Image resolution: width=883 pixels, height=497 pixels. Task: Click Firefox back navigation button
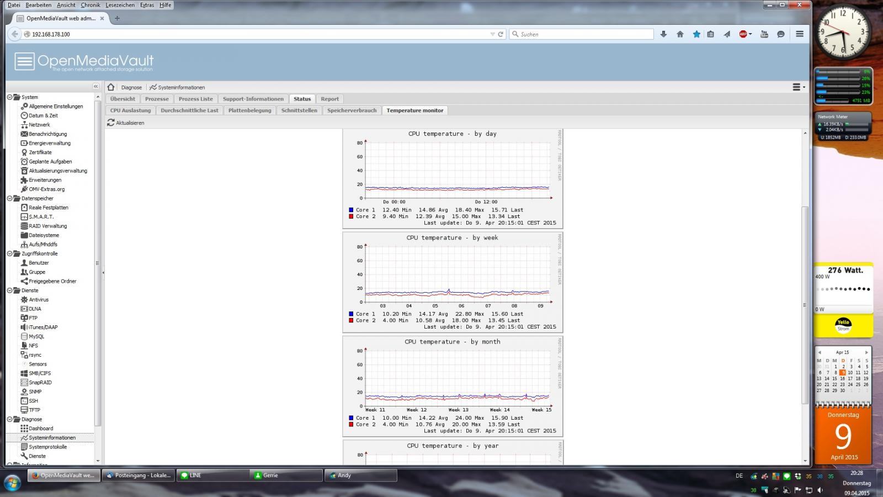coord(15,34)
